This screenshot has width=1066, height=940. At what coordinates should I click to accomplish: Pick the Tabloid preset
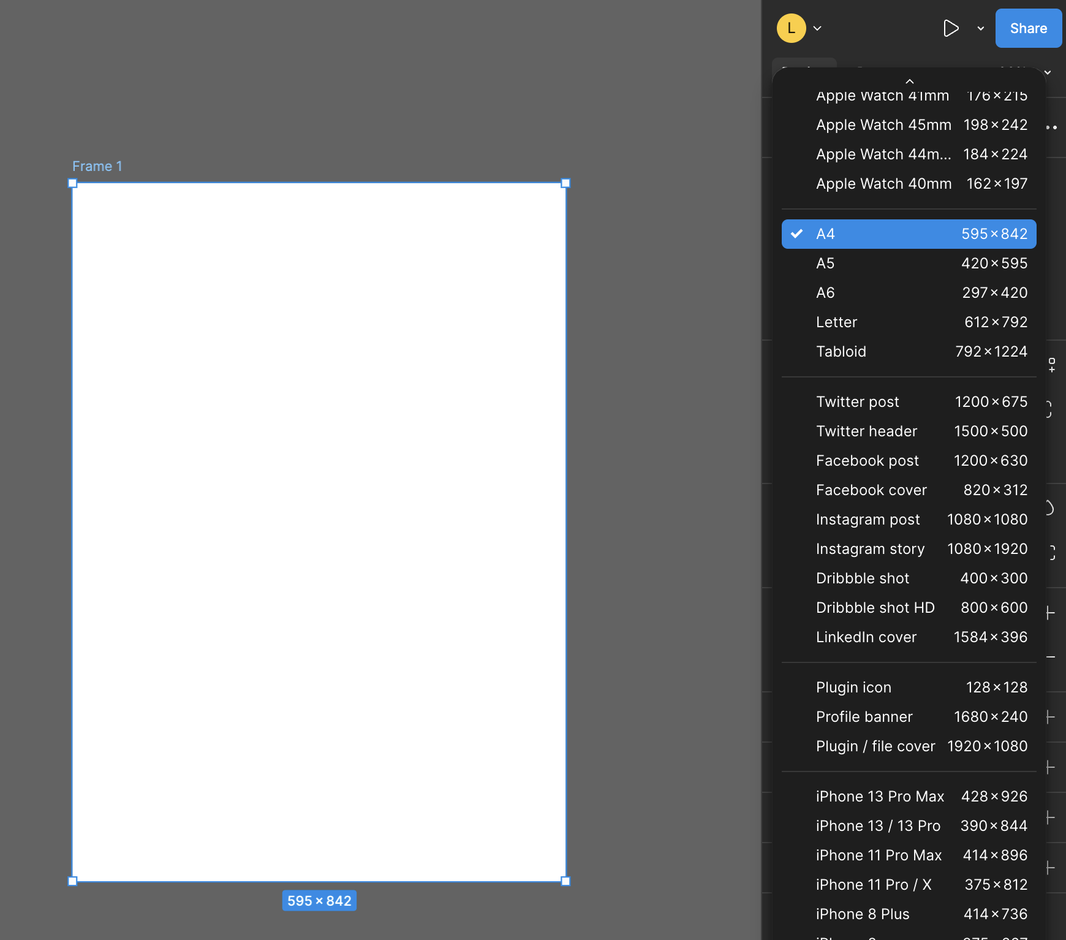[909, 352]
